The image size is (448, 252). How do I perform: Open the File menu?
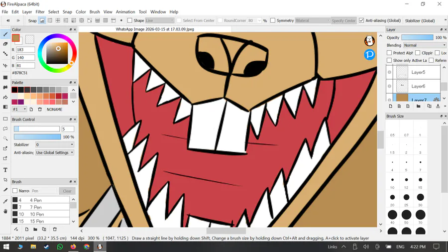(x=5, y=12)
